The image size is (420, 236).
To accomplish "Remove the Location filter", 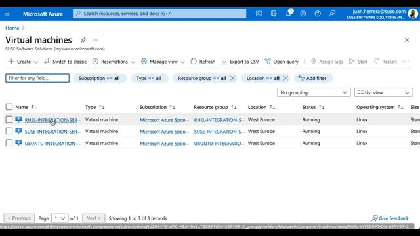I will (x=286, y=78).
